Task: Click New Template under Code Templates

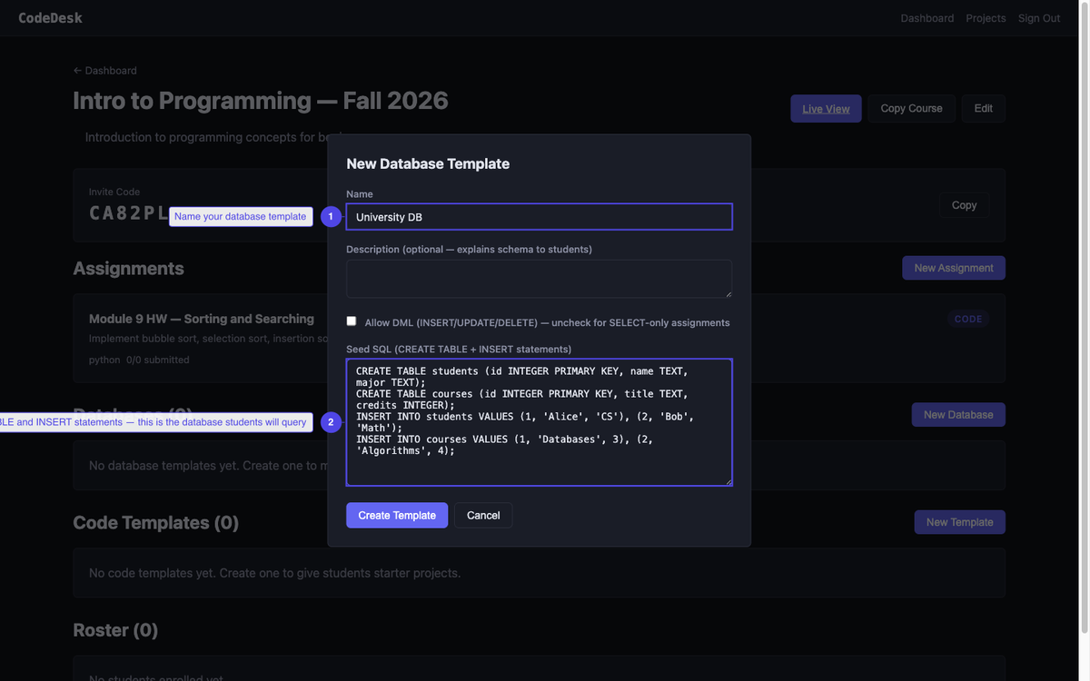Action: click(959, 521)
